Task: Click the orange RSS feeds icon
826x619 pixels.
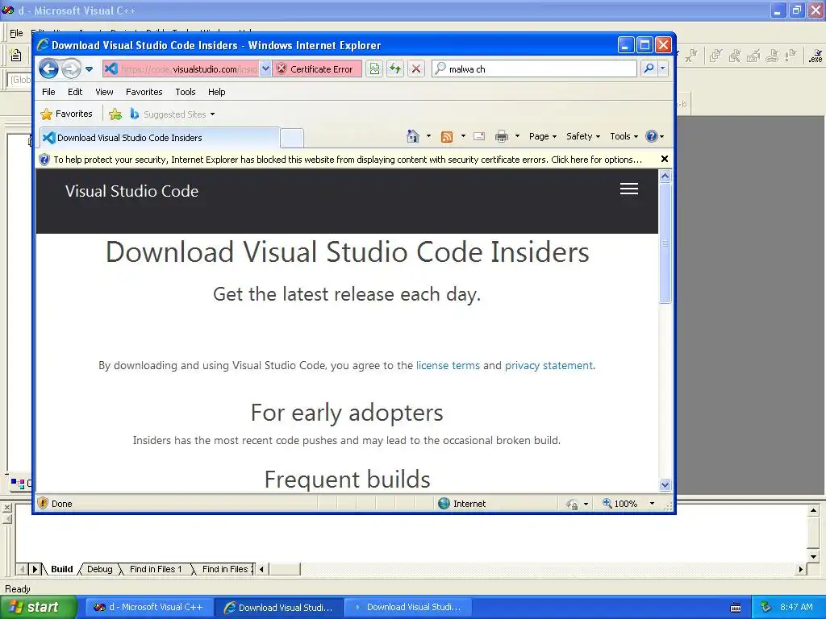Action: point(447,137)
